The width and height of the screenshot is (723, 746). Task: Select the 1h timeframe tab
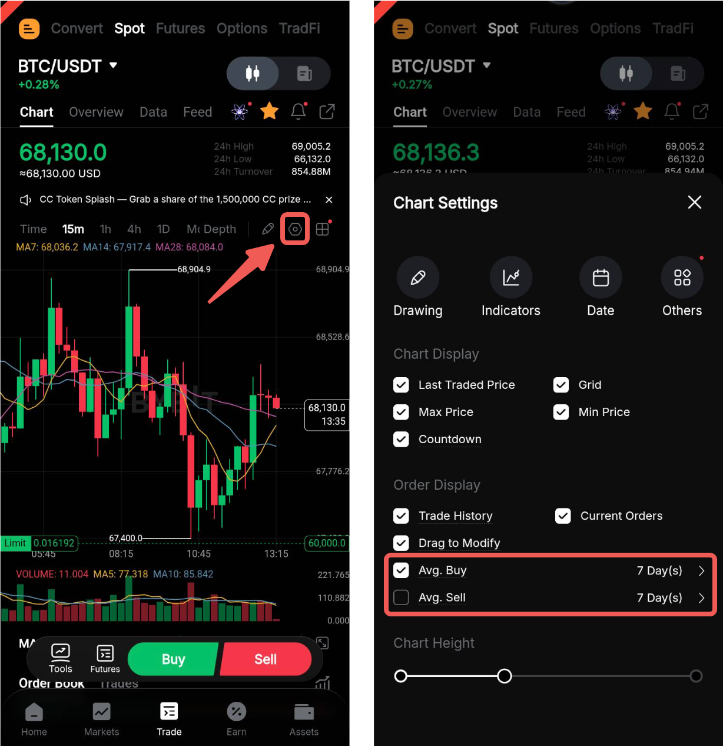coord(105,229)
